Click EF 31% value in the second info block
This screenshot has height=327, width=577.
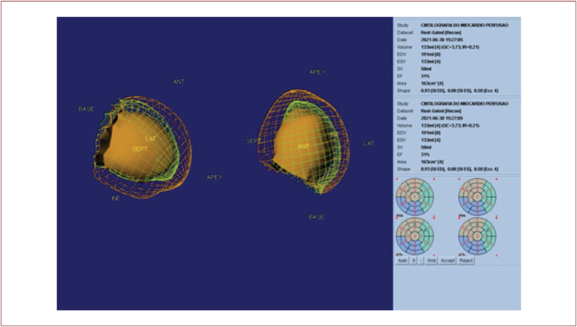(425, 155)
